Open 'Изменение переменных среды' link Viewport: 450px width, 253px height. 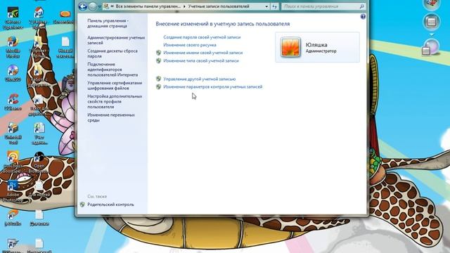coord(111,117)
